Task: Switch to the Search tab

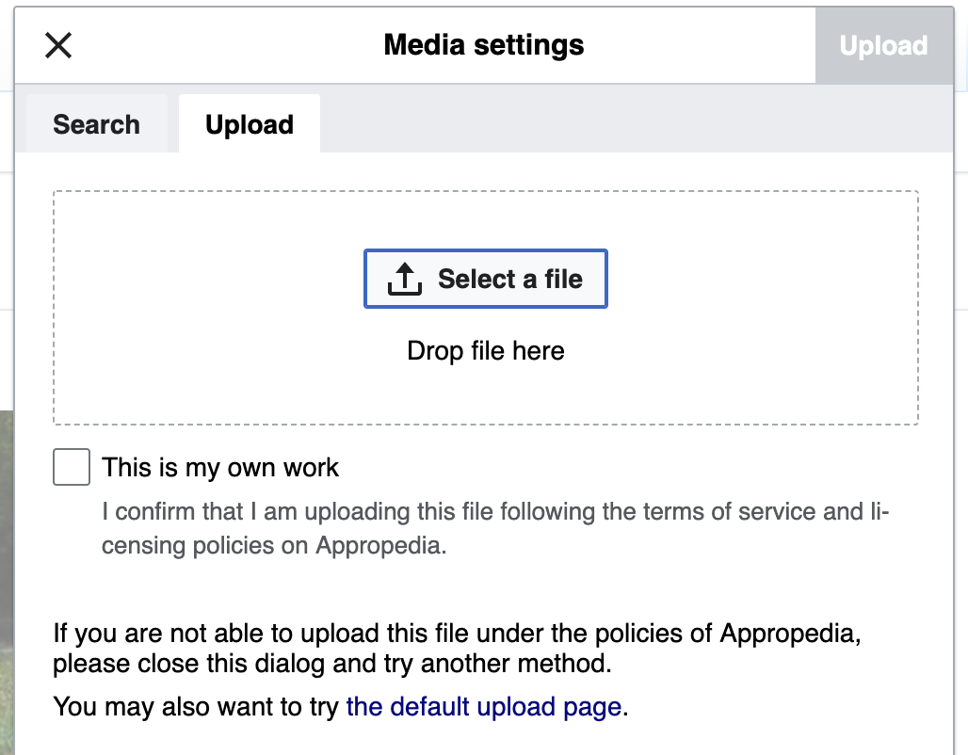Action: [x=96, y=124]
